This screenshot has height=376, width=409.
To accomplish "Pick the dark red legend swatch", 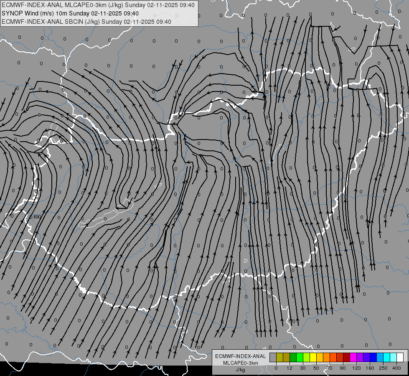I will point(347,357).
